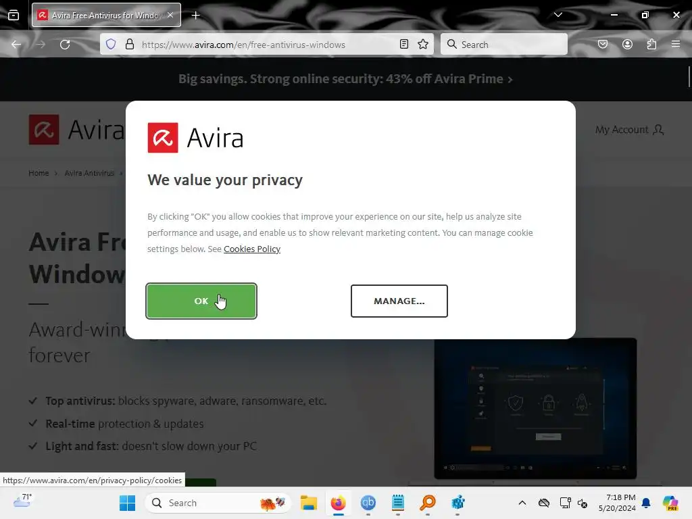
Task: Click the browser Search box
Action: point(504,44)
